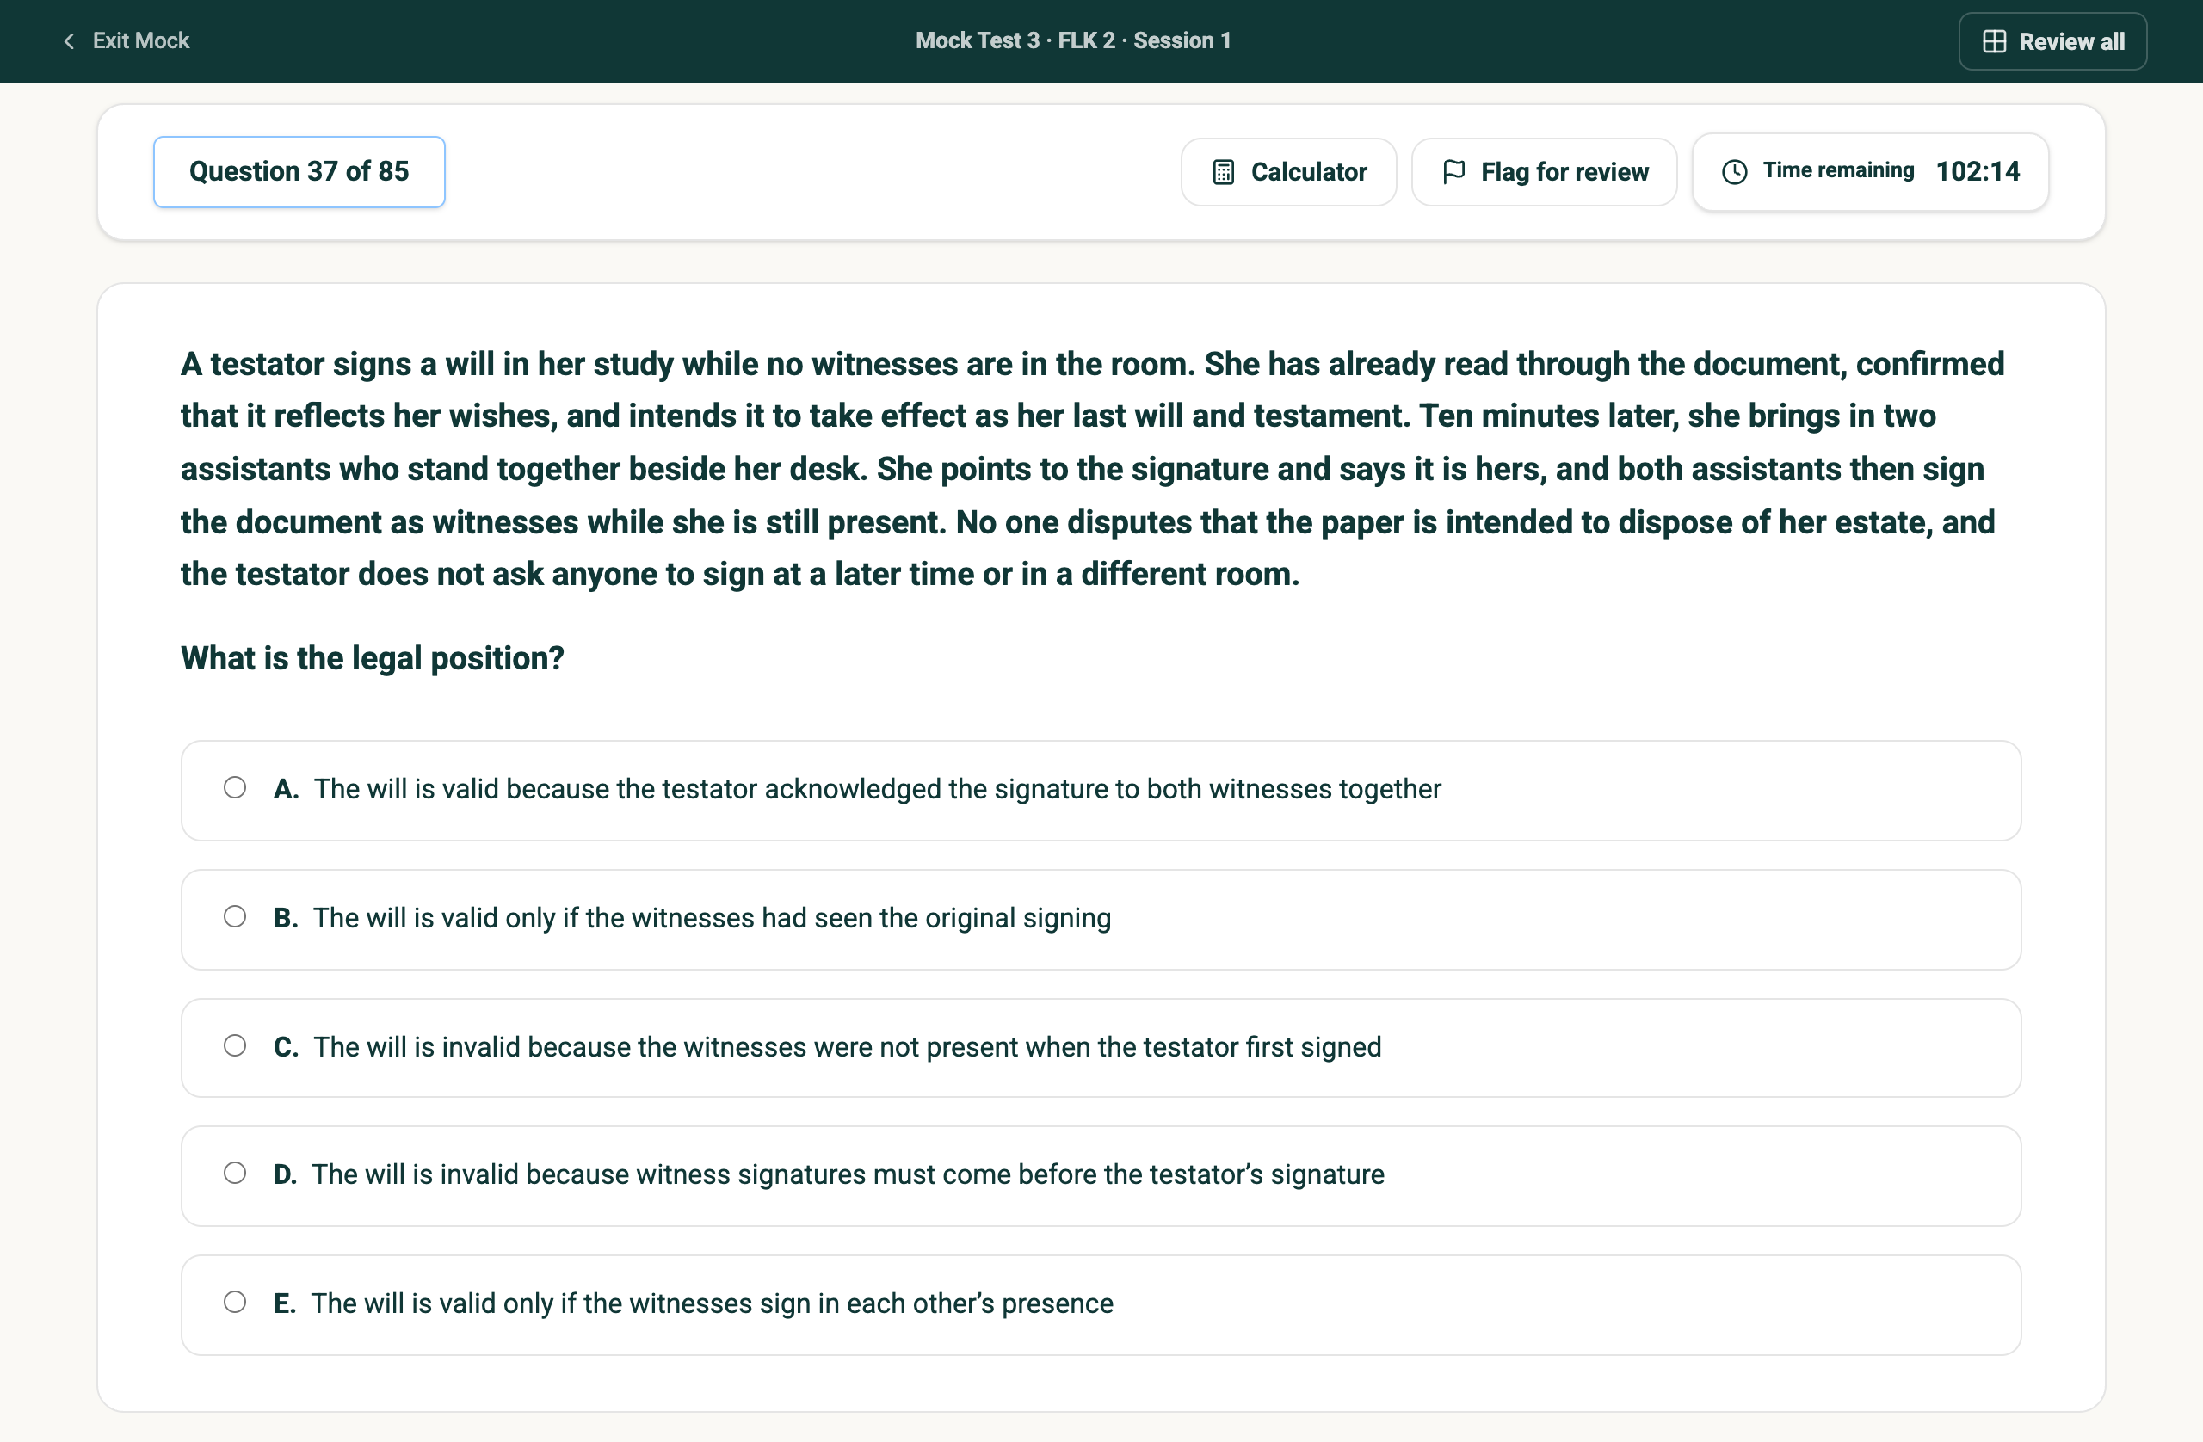2203x1442 pixels.
Task: Select radio button for option A
Action: [x=235, y=787]
